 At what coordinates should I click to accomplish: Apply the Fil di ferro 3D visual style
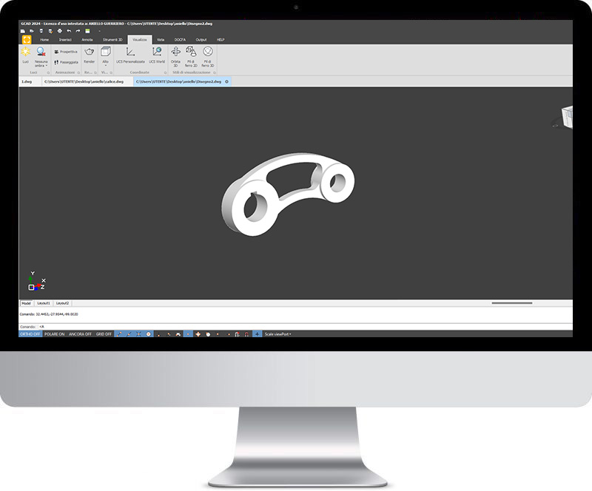point(206,54)
